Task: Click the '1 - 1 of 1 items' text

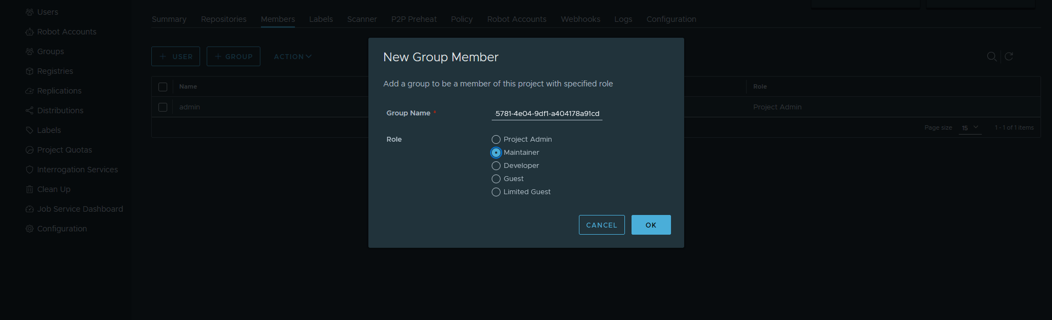Action: point(1014,127)
